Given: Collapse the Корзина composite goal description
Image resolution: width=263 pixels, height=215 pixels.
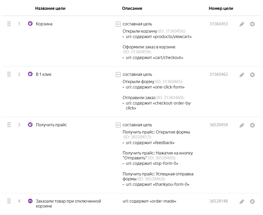Looking at the screenshot, I should [118, 24].
